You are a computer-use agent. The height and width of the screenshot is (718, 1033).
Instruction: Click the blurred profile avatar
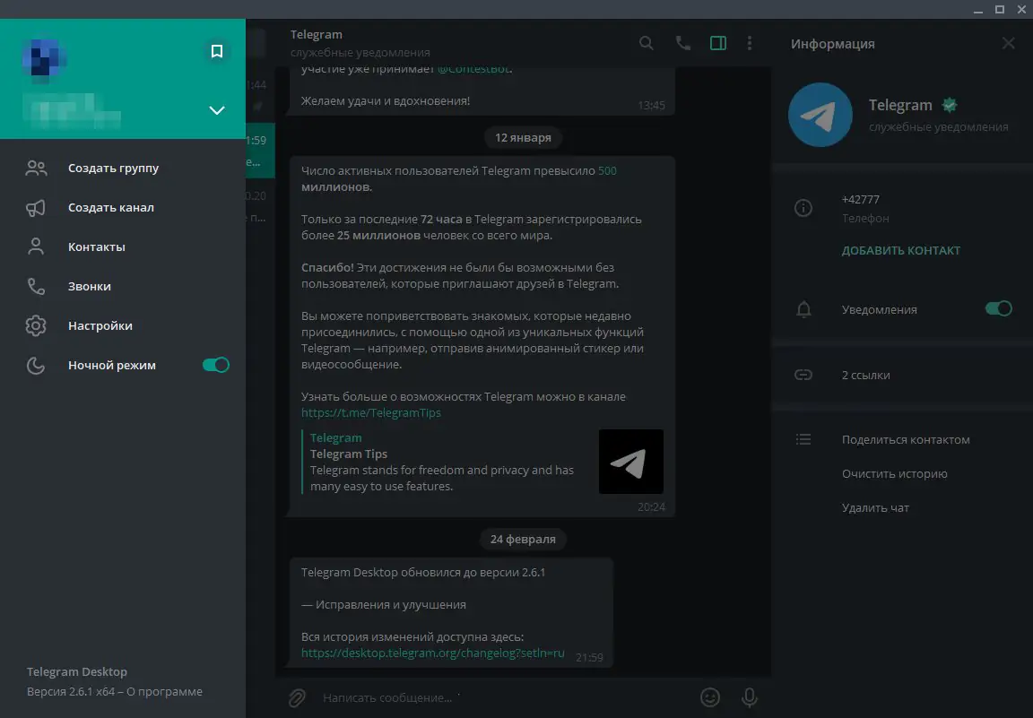coord(43,59)
